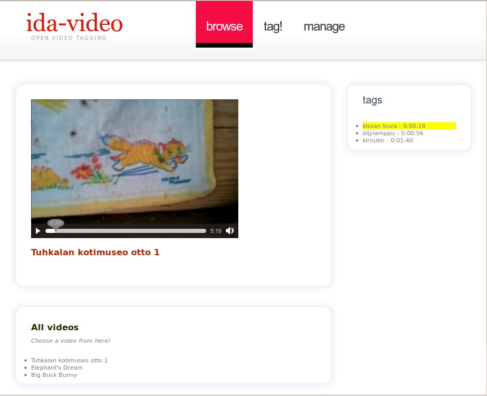The height and width of the screenshot is (396, 487).
Task: Switch to the tag! tab
Action: pos(273,26)
